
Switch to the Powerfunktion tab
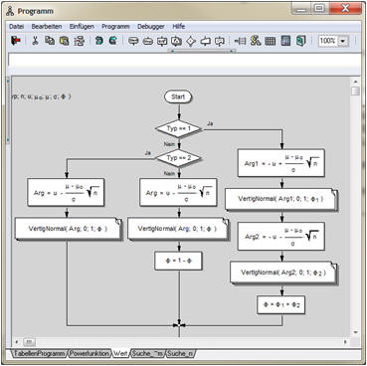click(x=89, y=353)
